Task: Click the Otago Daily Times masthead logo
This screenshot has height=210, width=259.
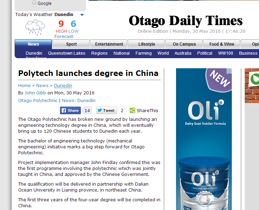Action: click(185, 21)
